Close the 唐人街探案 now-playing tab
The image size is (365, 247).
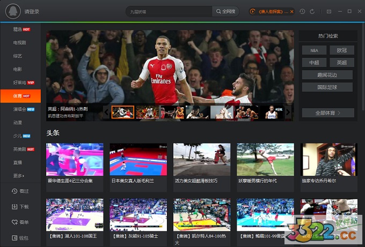pos(293,11)
